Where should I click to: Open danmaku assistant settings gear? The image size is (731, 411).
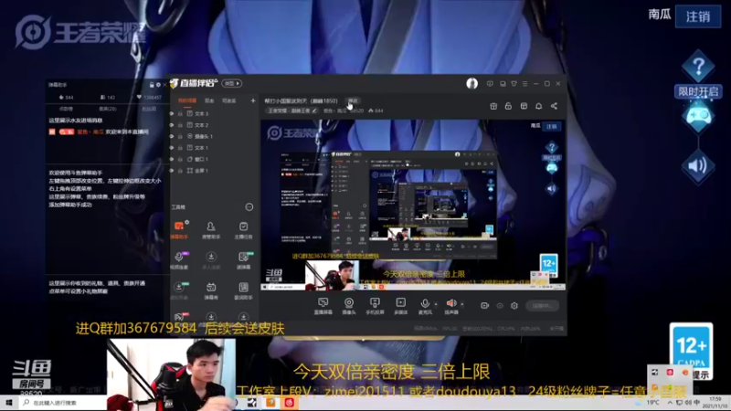pos(158,85)
